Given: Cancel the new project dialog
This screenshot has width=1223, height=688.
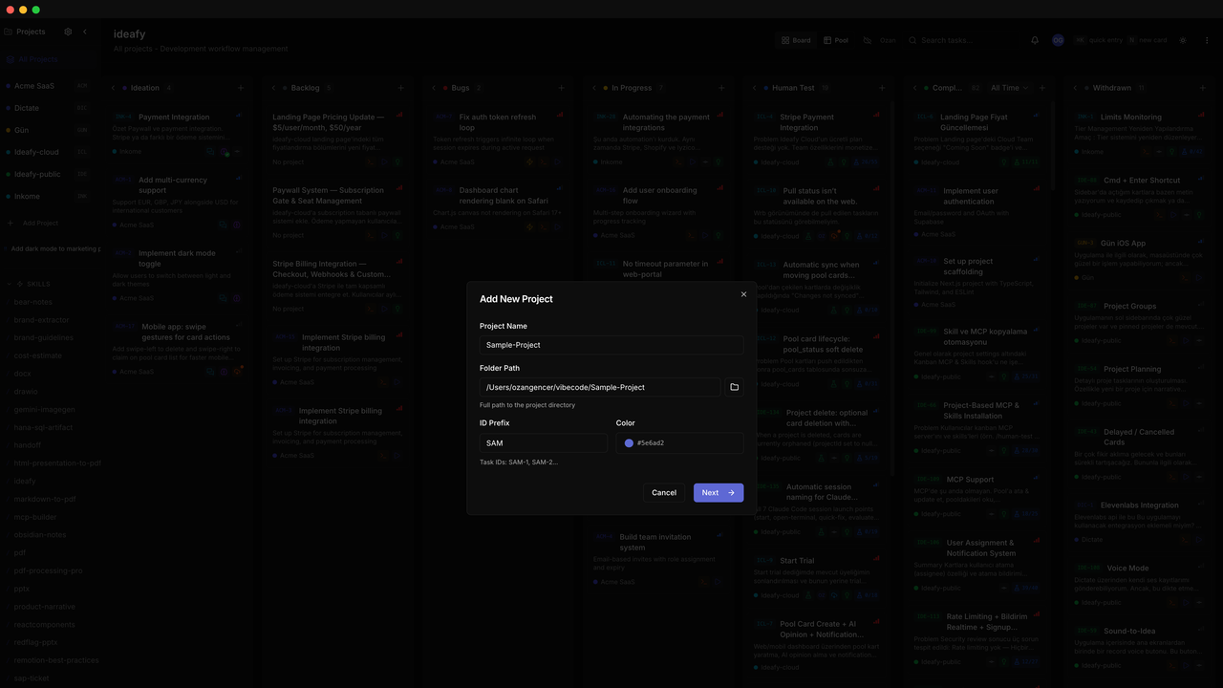Looking at the screenshot, I should click(x=663, y=493).
